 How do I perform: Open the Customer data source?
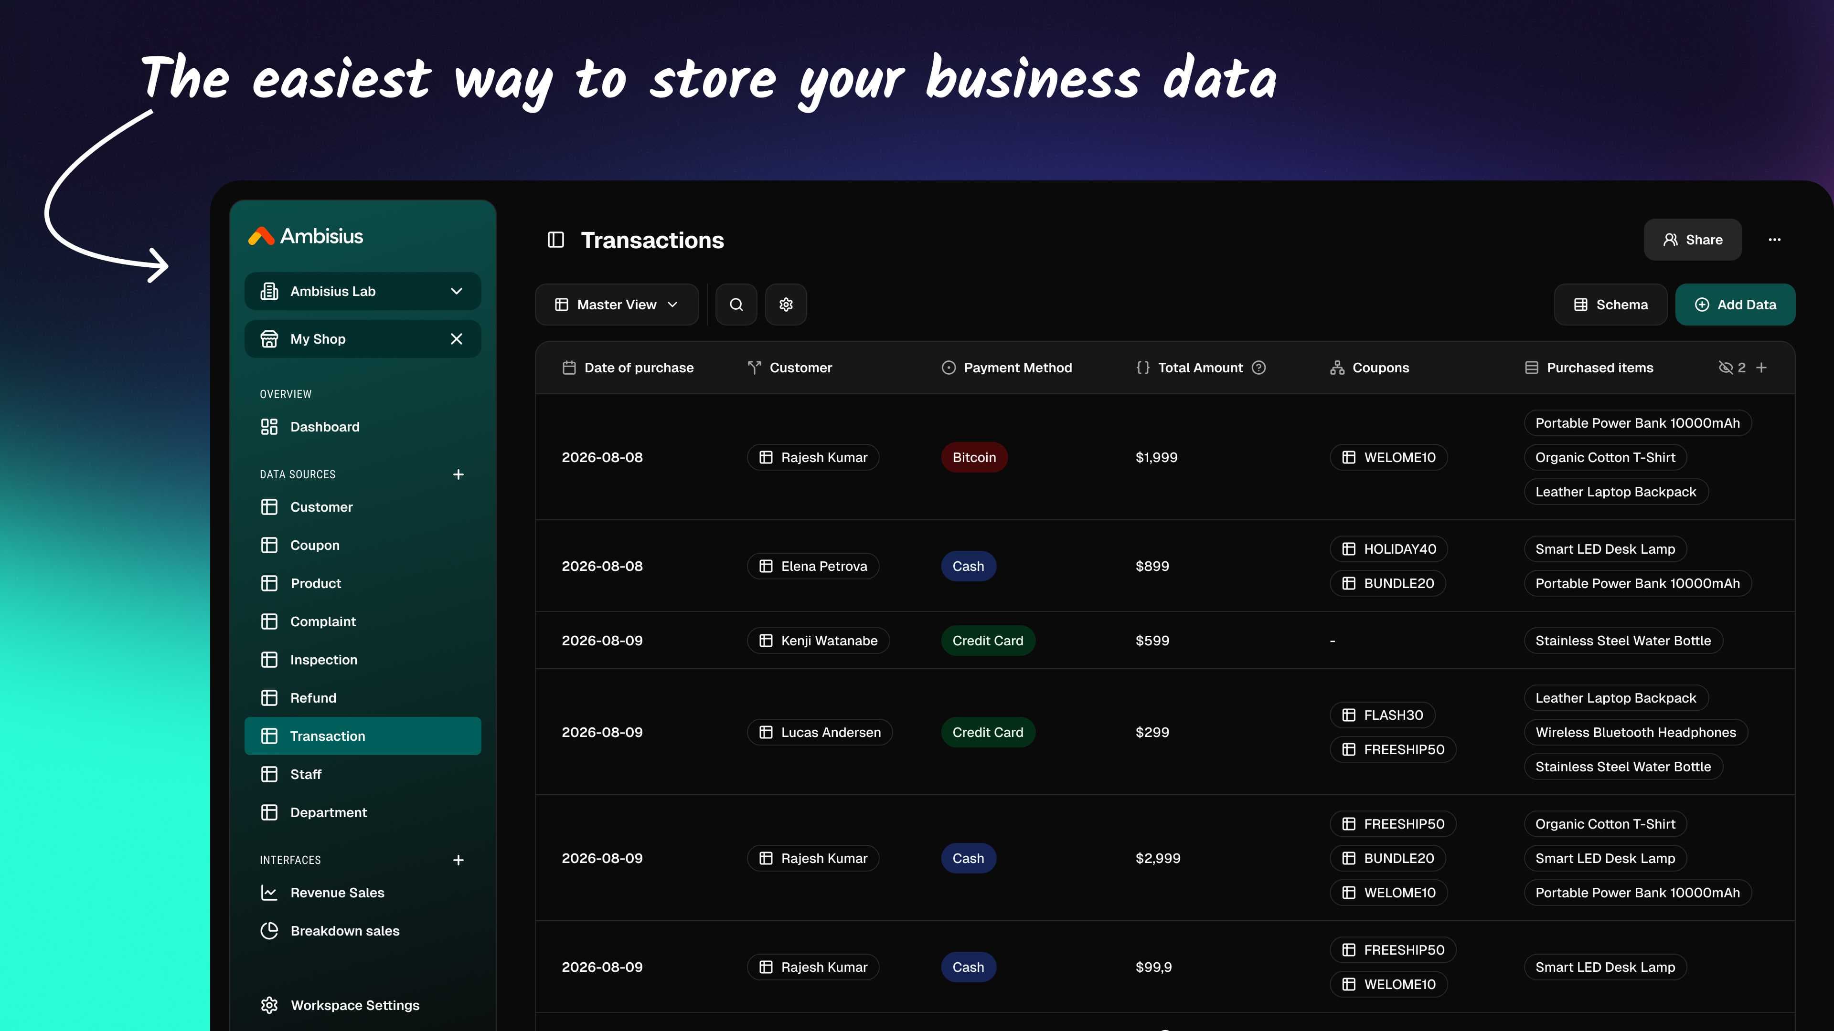point(363,507)
